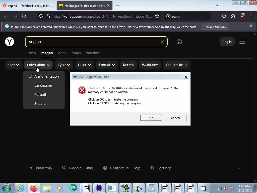Expand the On the site filter
The image size is (257, 193).
tap(176, 65)
